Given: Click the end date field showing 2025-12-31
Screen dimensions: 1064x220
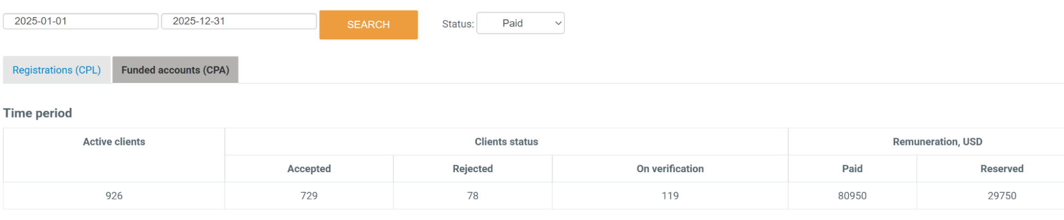Looking at the screenshot, I should (x=238, y=21).
